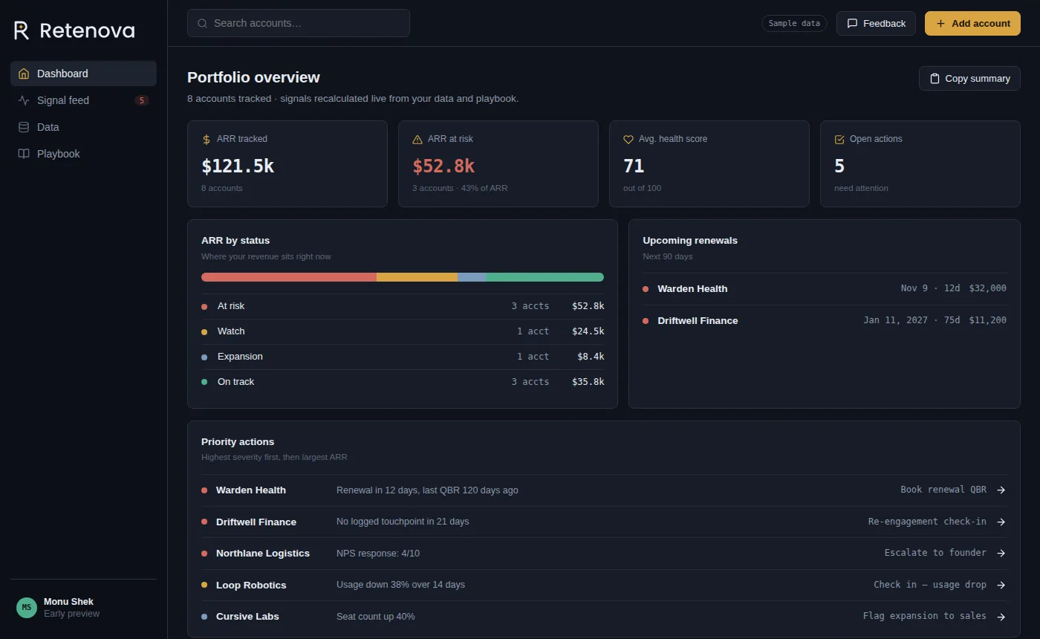Click the clipboard icon on Copy summary
1040x639 pixels.
(935, 78)
